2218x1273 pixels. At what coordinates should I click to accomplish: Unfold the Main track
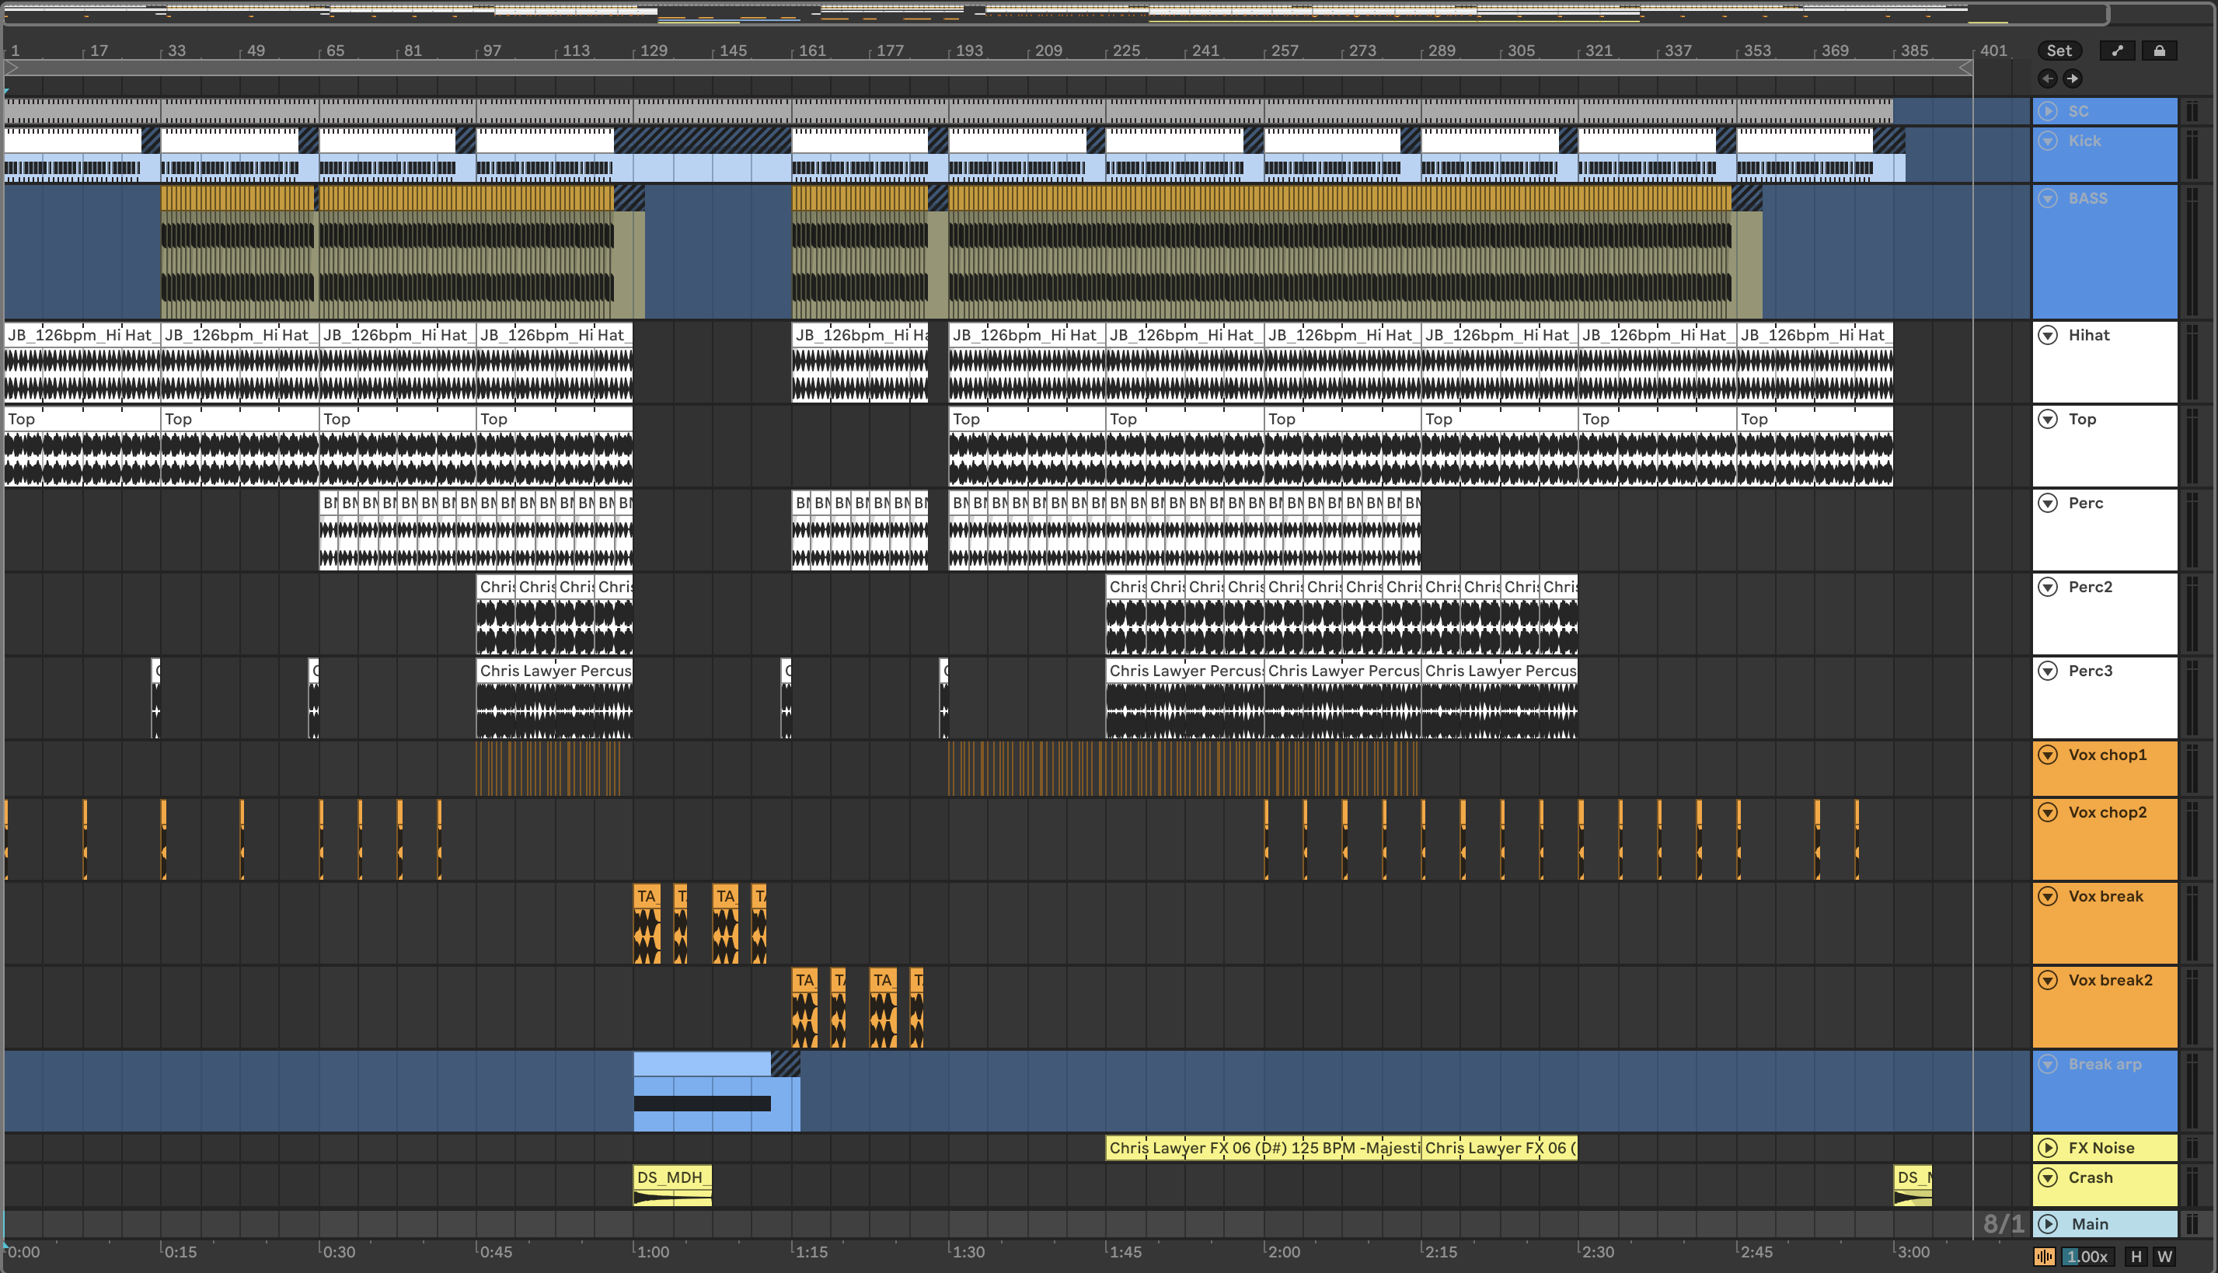click(x=2048, y=1224)
